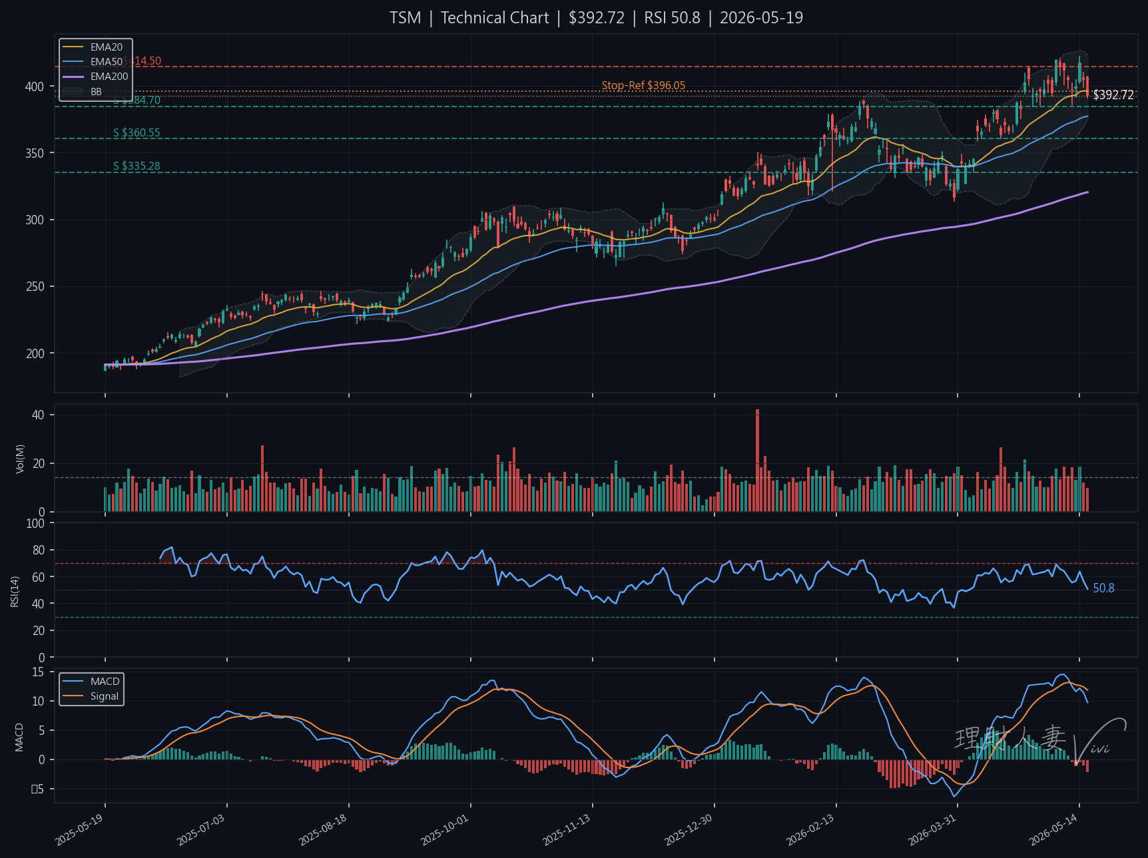1148x858 pixels.
Task: Click the 80 tick on the RSI axis
Action: (x=38, y=550)
